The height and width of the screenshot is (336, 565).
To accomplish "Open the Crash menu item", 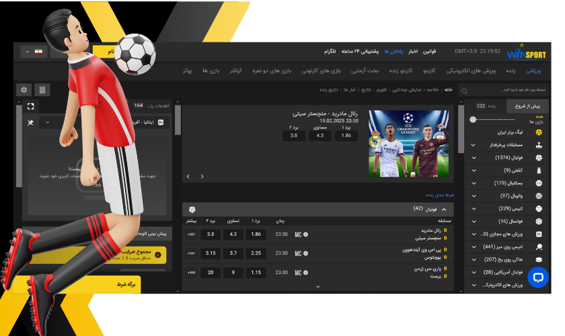I will [235, 71].
